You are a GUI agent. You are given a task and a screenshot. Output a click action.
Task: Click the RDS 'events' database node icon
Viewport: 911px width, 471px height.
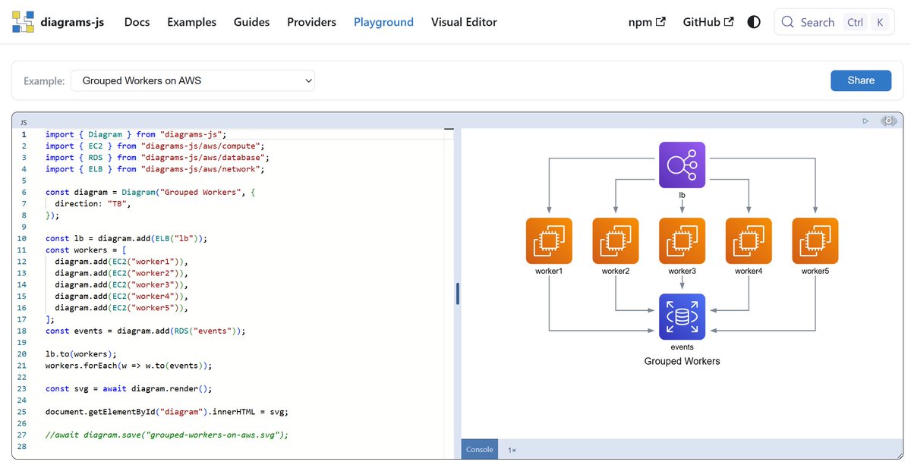(682, 316)
